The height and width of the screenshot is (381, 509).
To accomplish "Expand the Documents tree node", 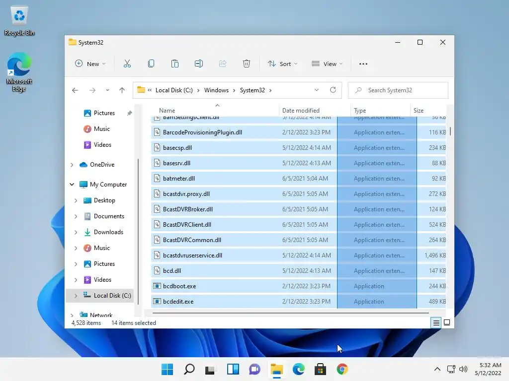I will (x=76, y=216).
